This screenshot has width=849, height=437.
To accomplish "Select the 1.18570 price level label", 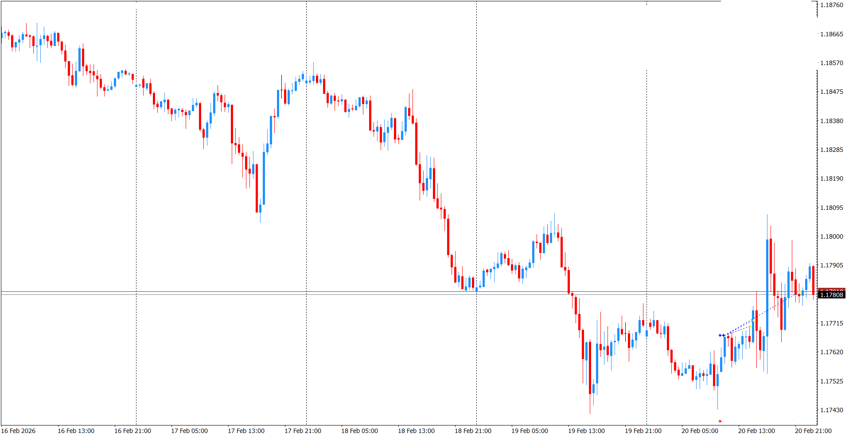I will tap(832, 63).
